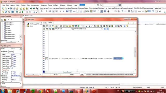Toggle the ParentShowHint checkbox
Viewport: 166px width, 93px height.
pyautogui.click(x=12, y=66)
